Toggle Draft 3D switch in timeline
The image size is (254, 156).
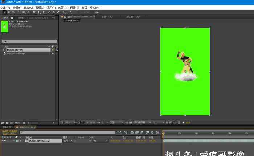tap(126, 132)
